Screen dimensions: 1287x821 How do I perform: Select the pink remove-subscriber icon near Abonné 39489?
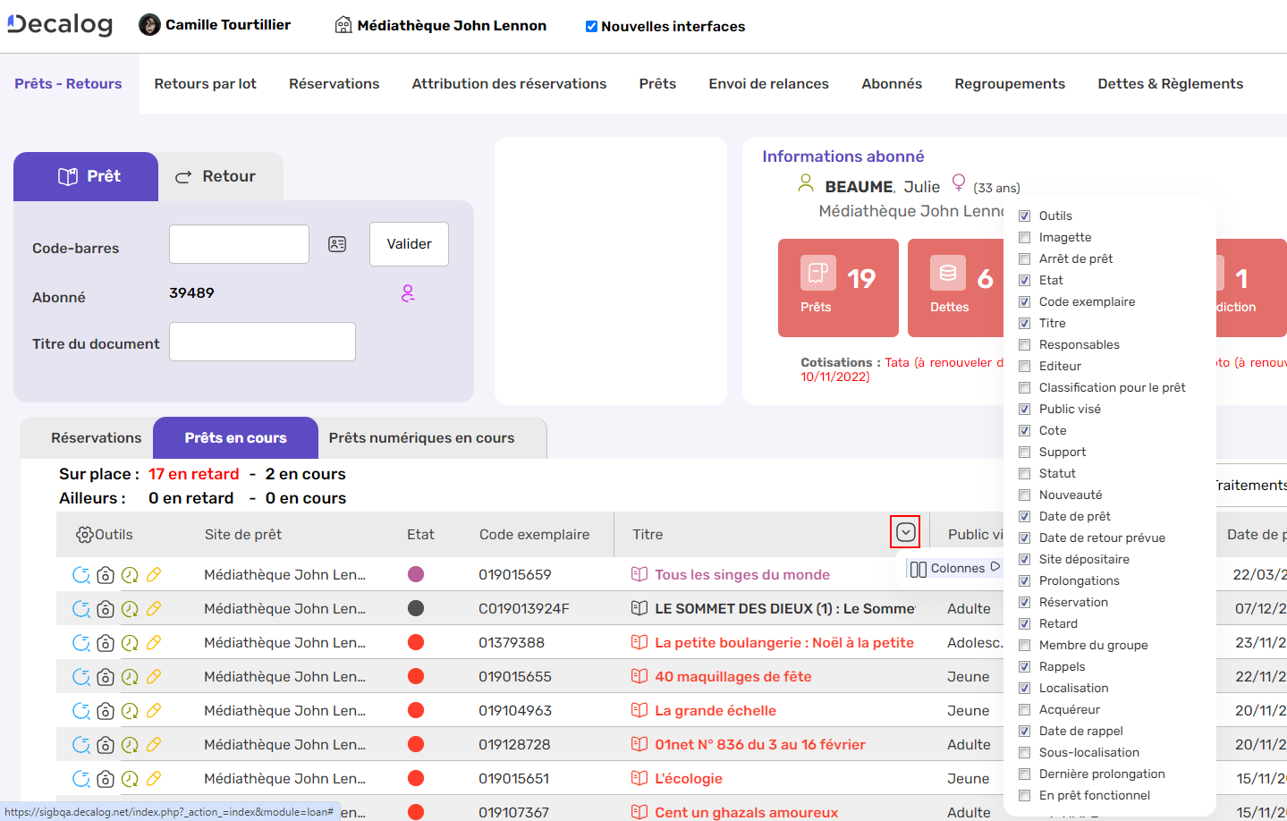tap(408, 294)
